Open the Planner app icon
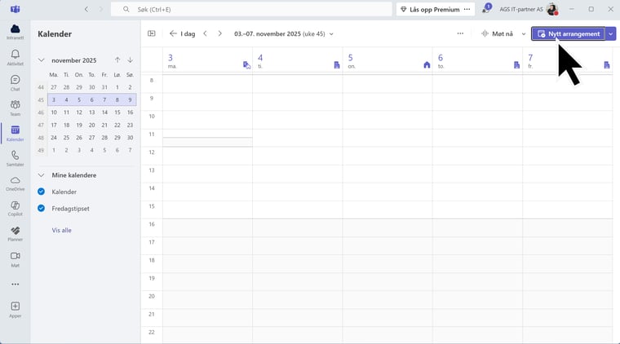Viewport: 620px width, 344px height. [x=15, y=233]
